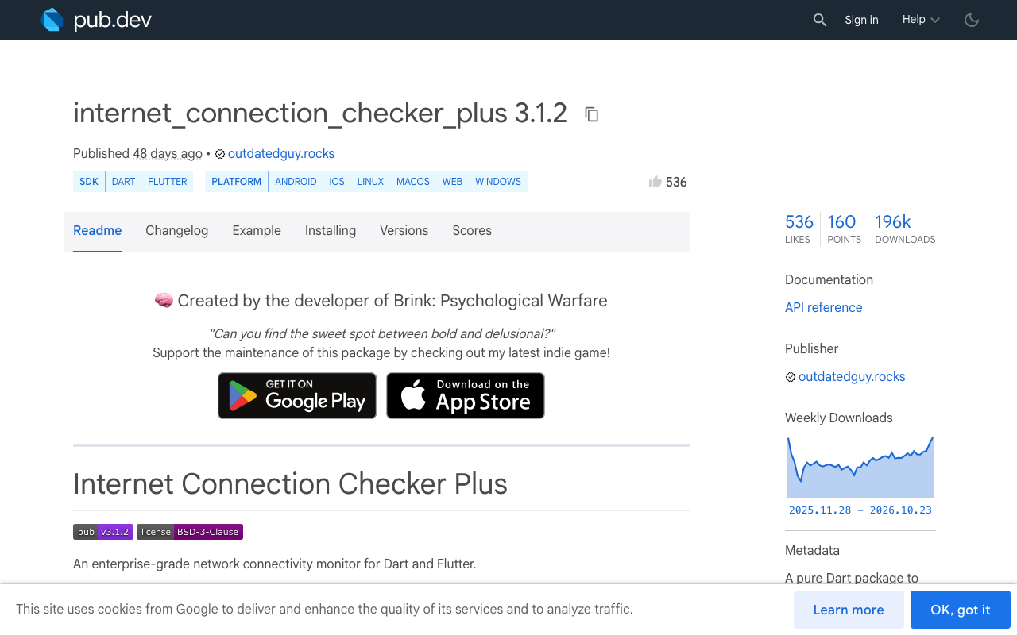This screenshot has height=635, width=1017.
Task: Click the Get it on Google Play badge
Action: coord(297,395)
